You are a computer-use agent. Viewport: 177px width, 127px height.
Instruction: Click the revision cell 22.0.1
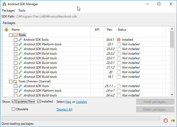coord(110,63)
